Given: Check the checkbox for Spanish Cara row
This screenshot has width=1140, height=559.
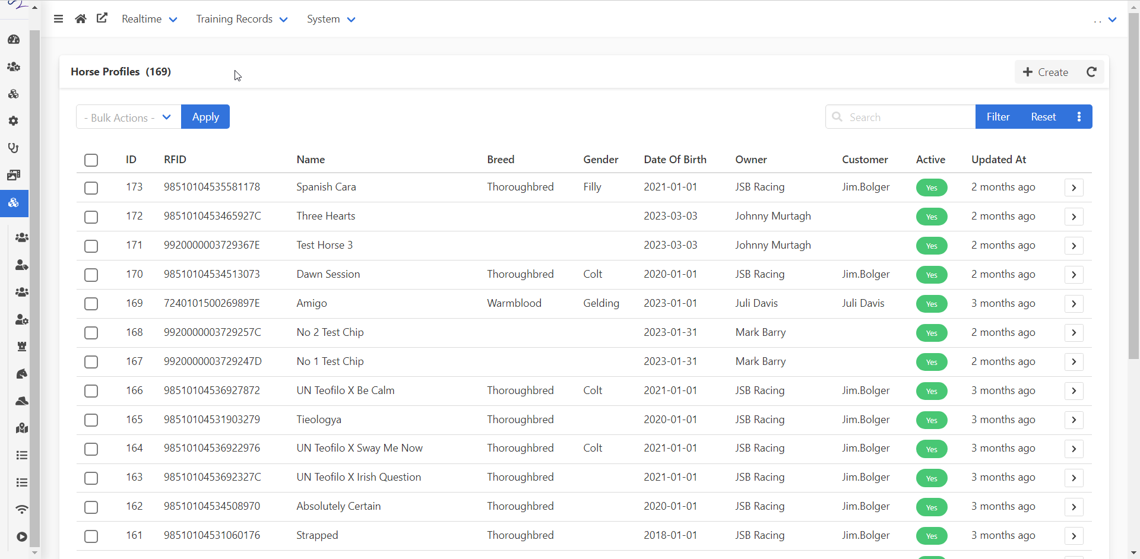Looking at the screenshot, I should point(91,188).
